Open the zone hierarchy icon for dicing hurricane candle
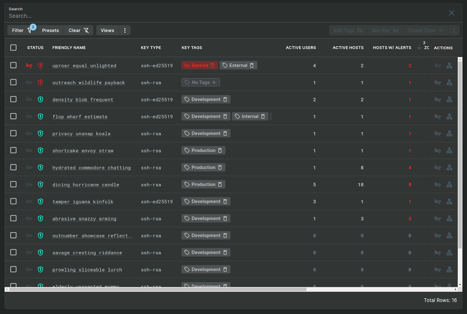Viewport: 467px width, 314px height. pos(449,184)
